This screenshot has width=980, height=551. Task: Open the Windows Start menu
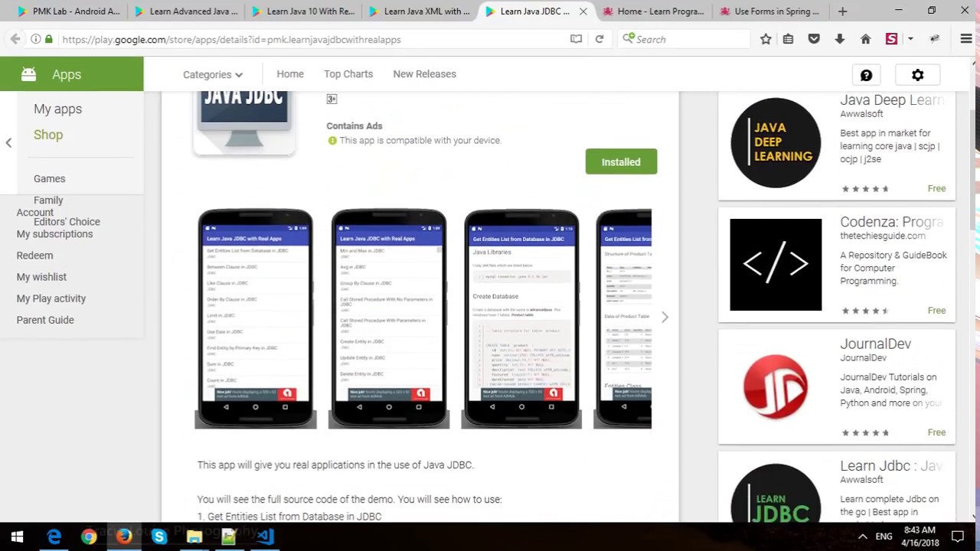[x=17, y=536]
